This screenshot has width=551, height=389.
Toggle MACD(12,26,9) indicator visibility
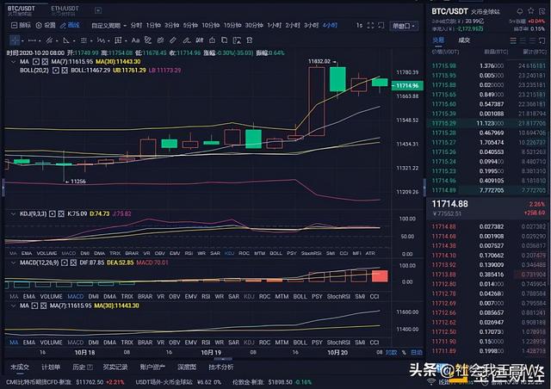click(x=65, y=262)
